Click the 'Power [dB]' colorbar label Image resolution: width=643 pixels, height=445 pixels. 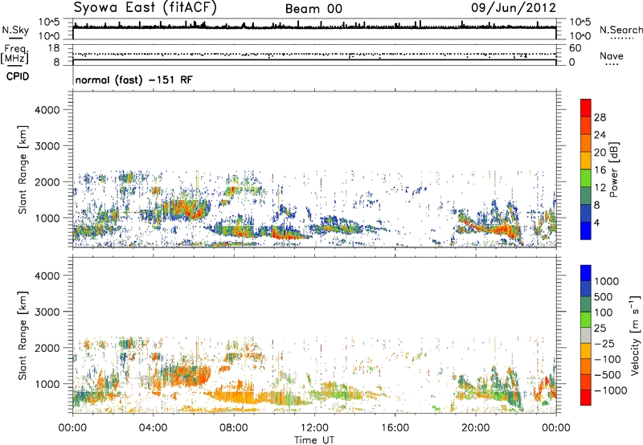tap(613, 169)
